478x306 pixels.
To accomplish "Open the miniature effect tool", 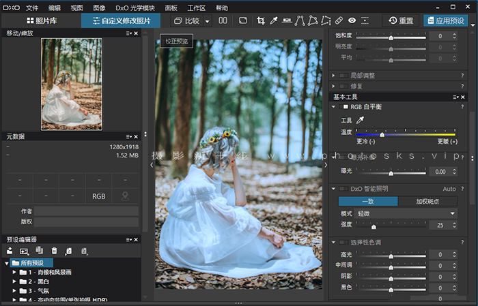I will (x=365, y=20).
